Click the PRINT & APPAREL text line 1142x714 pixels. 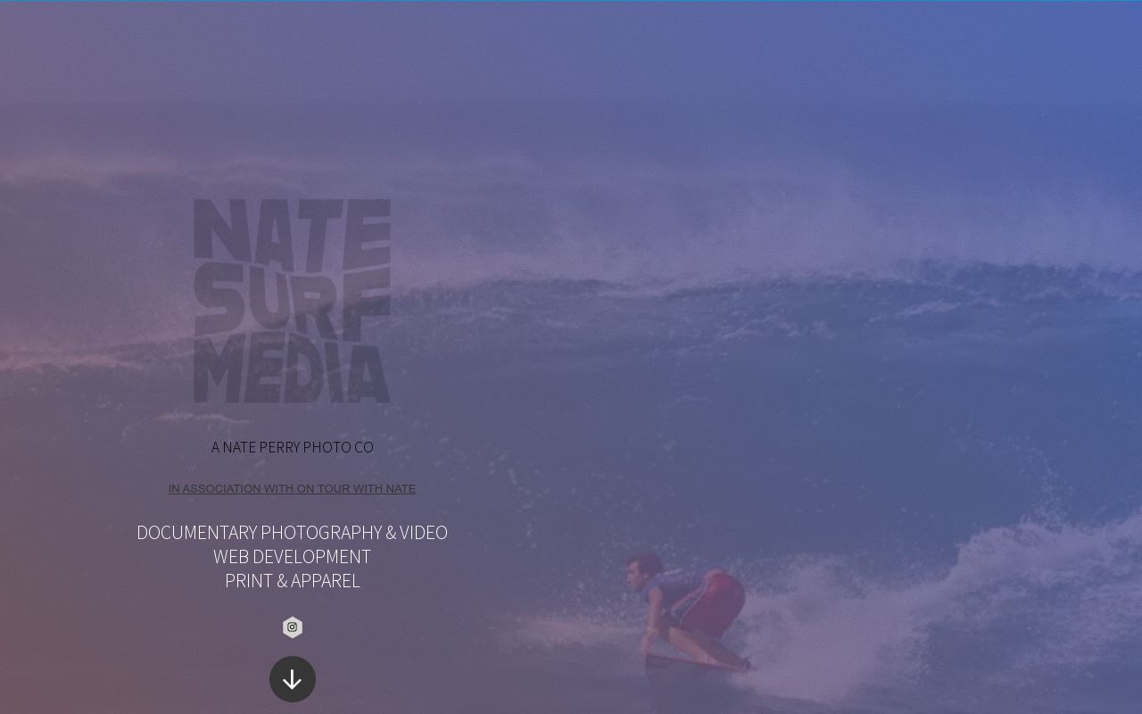(292, 580)
